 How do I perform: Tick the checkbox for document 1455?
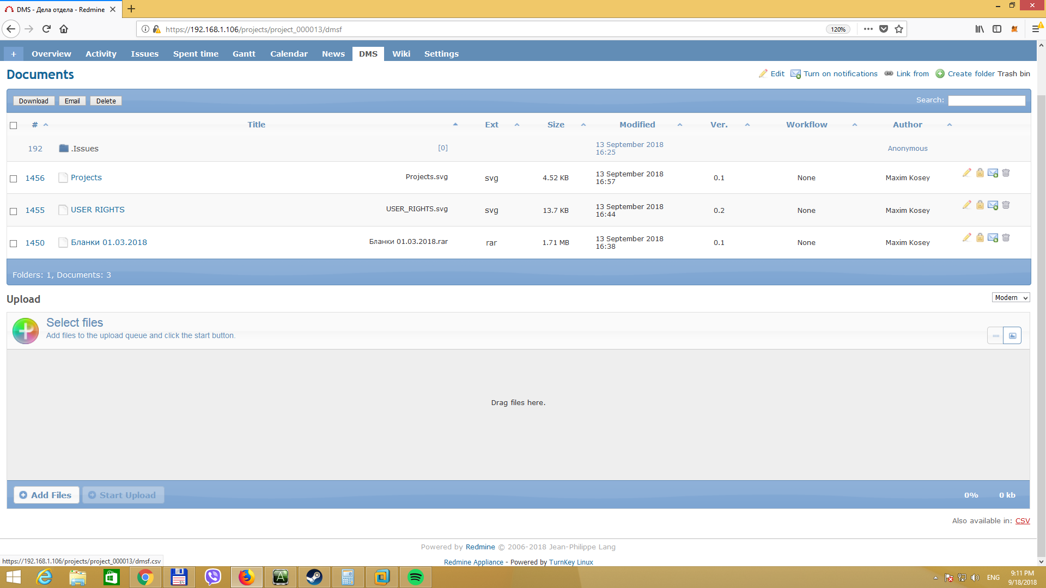[14, 211]
